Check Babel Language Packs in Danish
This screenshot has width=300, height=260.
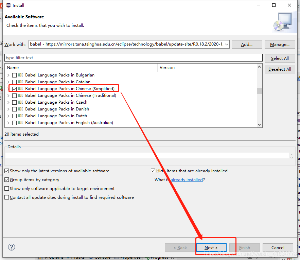[x=14, y=109]
